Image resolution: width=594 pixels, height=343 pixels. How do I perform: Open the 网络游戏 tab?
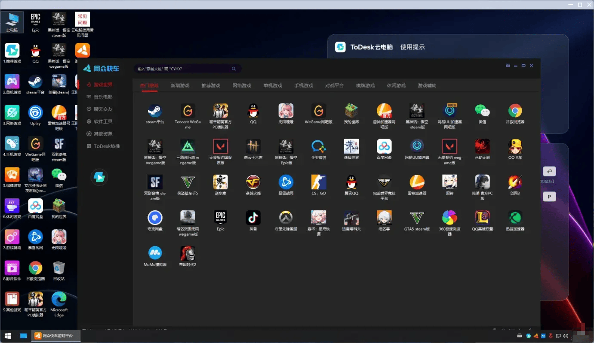242,85
